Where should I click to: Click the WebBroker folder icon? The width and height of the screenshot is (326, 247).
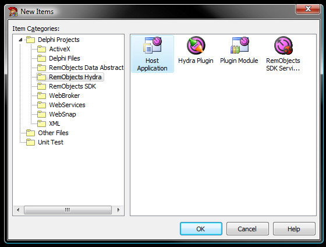(x=41, y=96)
